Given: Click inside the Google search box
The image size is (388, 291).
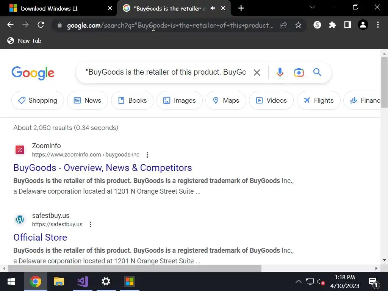Looking at the screenshot, I should (x=166, y=72).
